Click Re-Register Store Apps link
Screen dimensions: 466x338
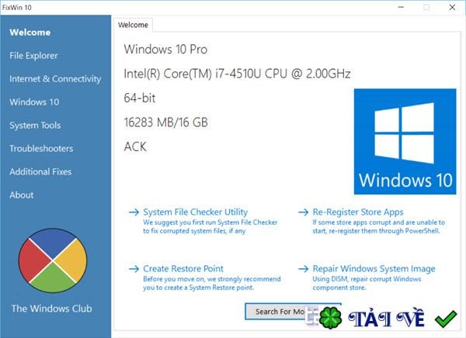358,212
